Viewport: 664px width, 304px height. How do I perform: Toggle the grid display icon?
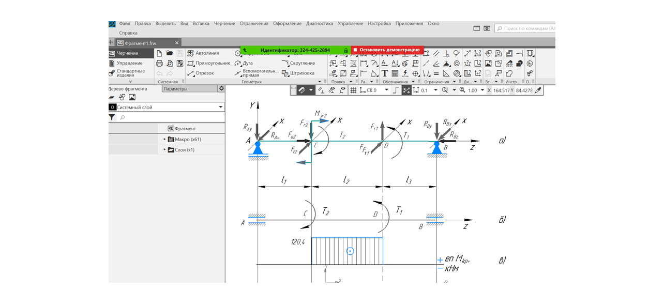353,90
